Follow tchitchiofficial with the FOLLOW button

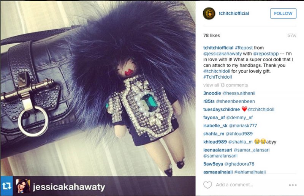point(283,13)
